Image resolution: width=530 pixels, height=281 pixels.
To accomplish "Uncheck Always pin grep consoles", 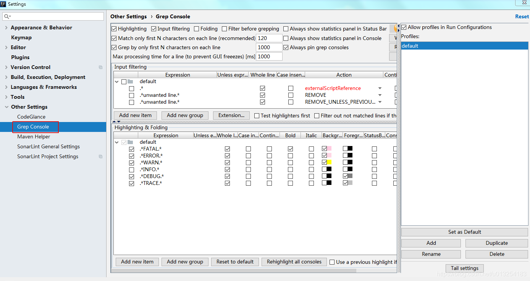I will click(x=286, y=47).
